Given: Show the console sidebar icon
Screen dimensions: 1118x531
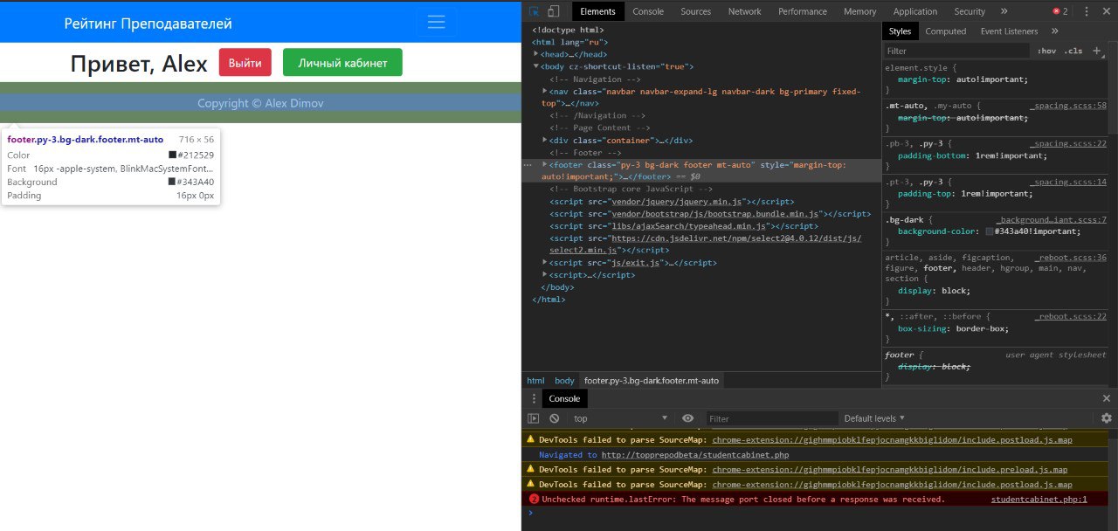Looking at the screenshot, I should 534,418.
